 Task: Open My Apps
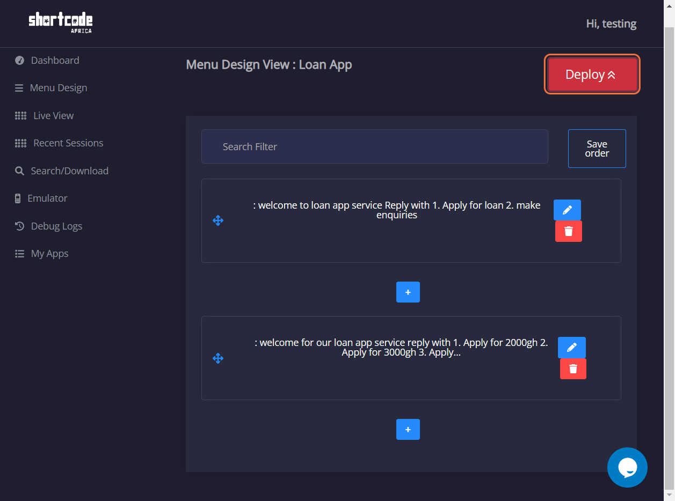click(49, 253)
